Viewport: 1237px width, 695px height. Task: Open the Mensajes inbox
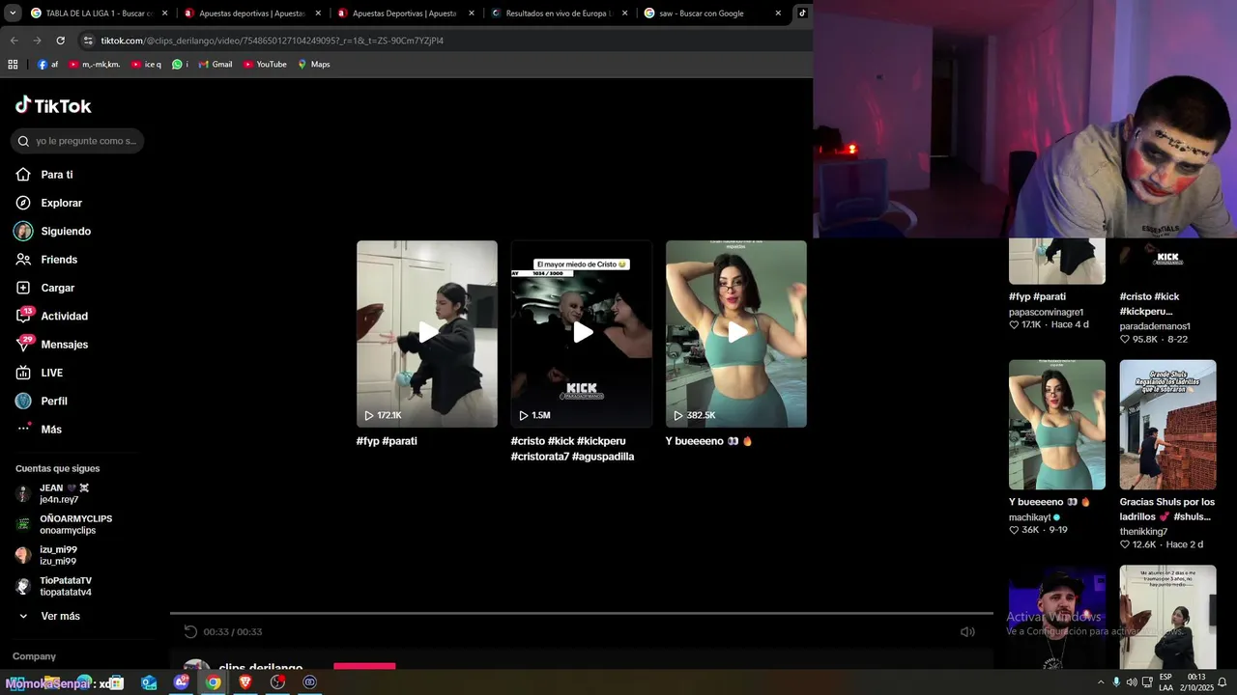(52, 345)
